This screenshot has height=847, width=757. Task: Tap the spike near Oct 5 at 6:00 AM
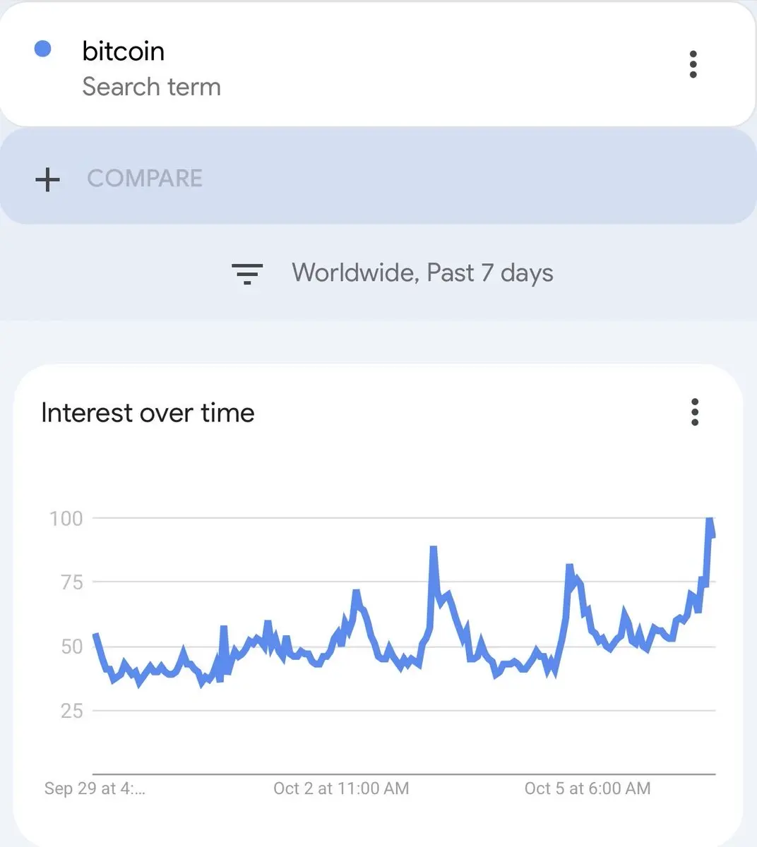pyautogui.click(x=569, y=567)
